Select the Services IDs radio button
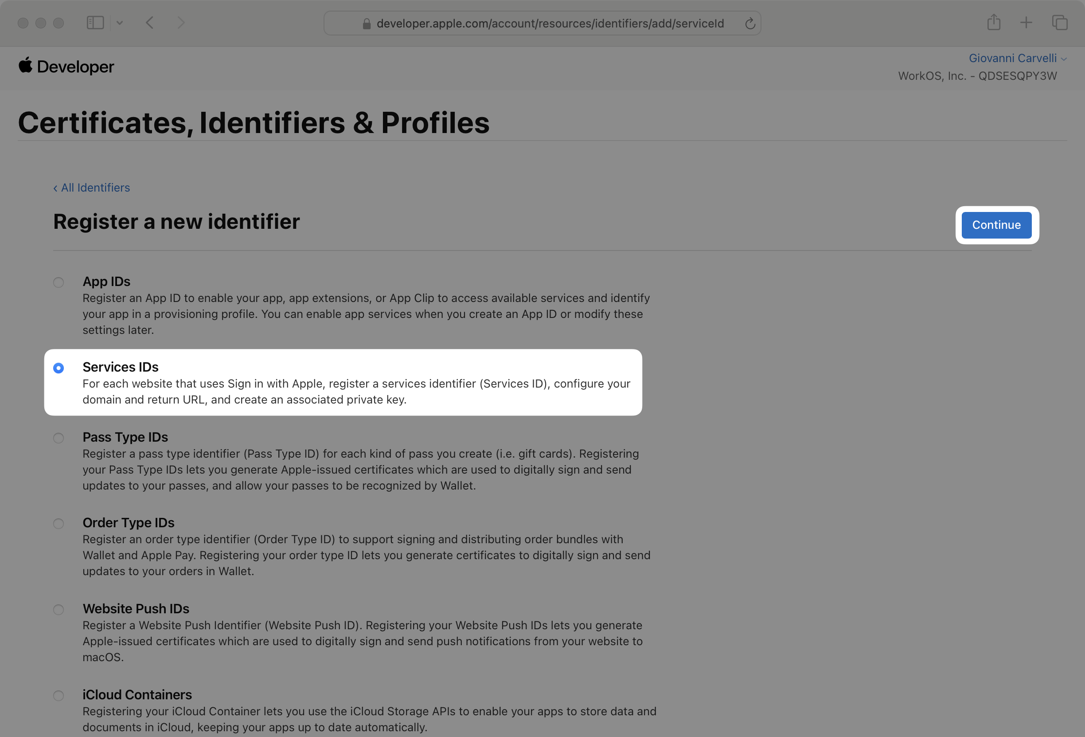 pyautogui.click(x=59, y=368)
